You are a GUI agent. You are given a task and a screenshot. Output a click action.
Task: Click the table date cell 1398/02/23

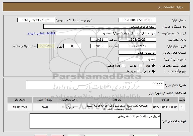coord(20,107)
